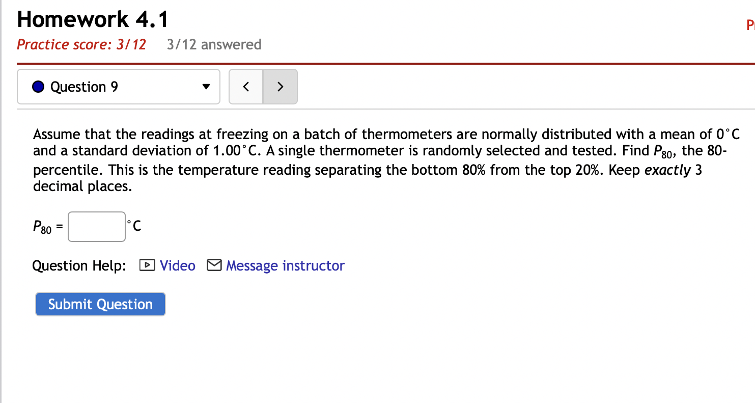Open the Video help resource

[177, 265]
